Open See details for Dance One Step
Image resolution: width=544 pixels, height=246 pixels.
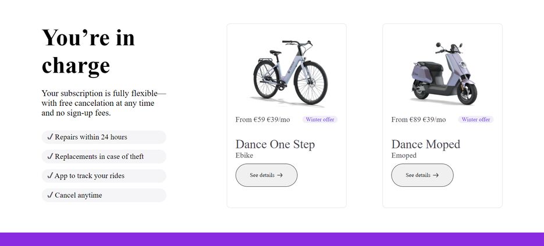[266, 175]
